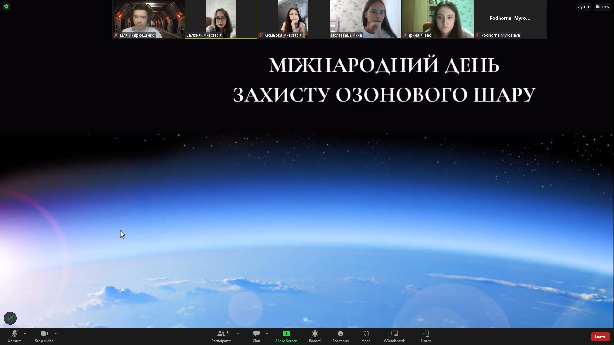Select Кісільова Анастасія video thumbnail
The height and width of the screenshot is (345, 614).
[x=293, y=19]
